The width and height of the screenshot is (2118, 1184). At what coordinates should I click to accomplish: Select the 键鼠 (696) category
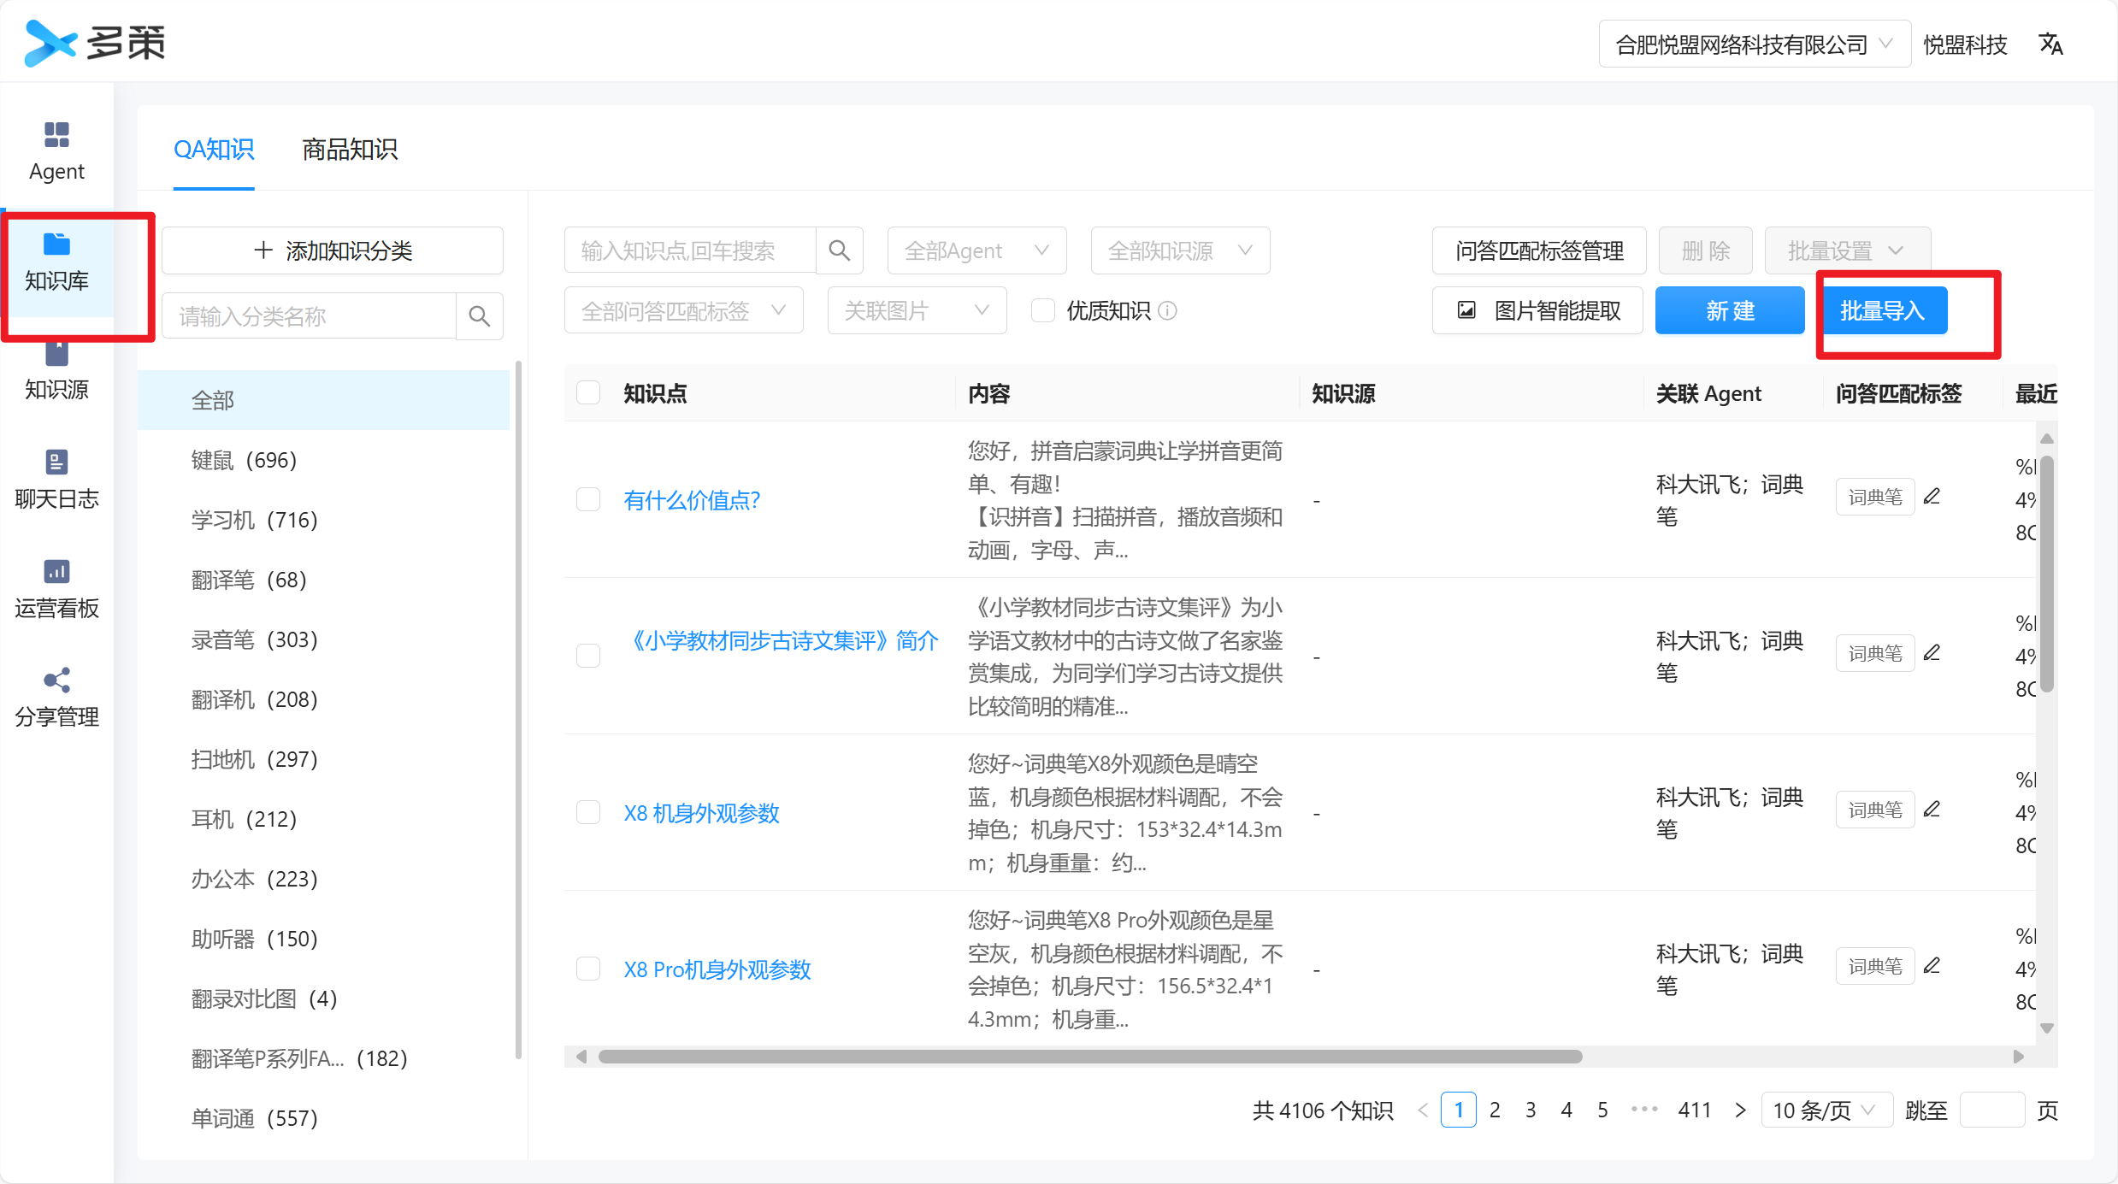click(x=323, y=460)
